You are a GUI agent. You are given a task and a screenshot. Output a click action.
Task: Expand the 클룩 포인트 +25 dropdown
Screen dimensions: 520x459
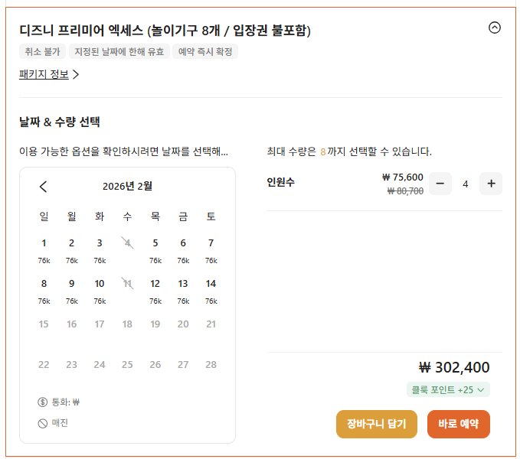pos(448,390)
